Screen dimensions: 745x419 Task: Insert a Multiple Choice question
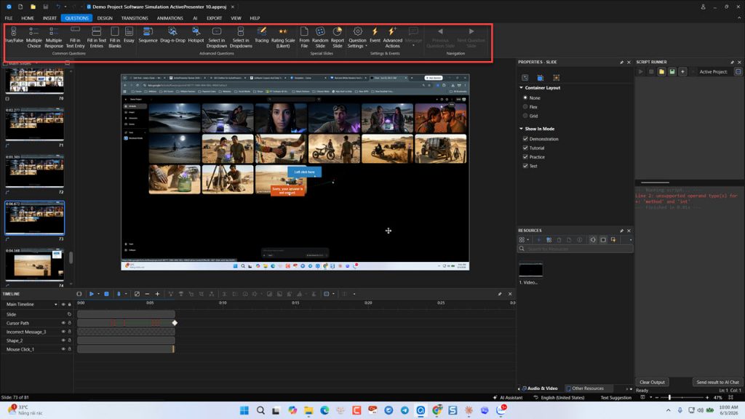click(x=33, y=37)
